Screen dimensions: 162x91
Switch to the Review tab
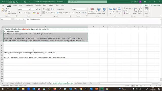51,5
